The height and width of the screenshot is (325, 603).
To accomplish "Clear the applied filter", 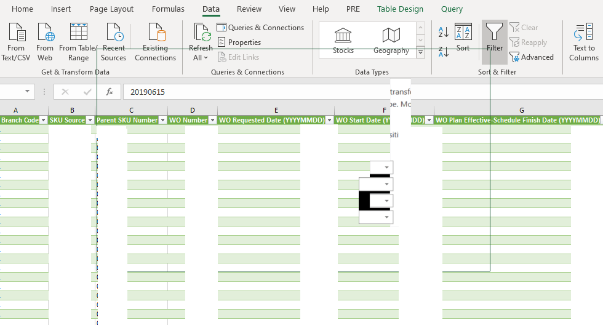I will [x=524, y=27].
